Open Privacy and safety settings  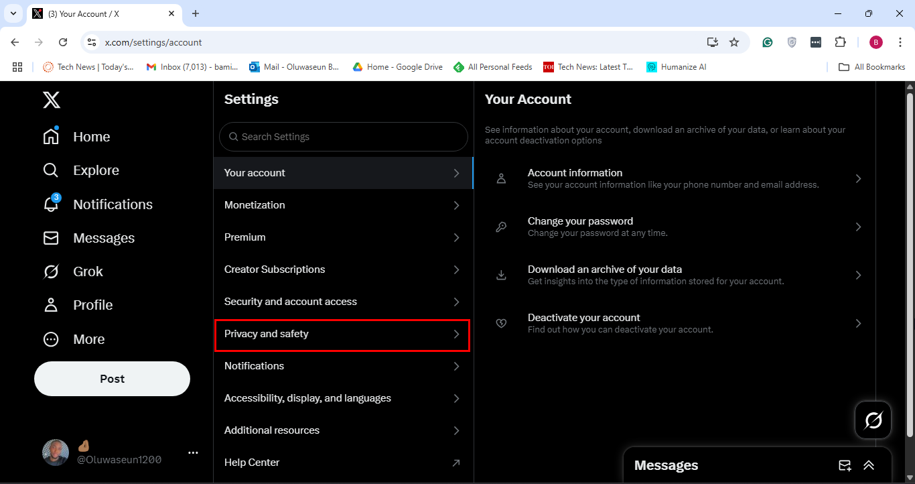[342, 334]
